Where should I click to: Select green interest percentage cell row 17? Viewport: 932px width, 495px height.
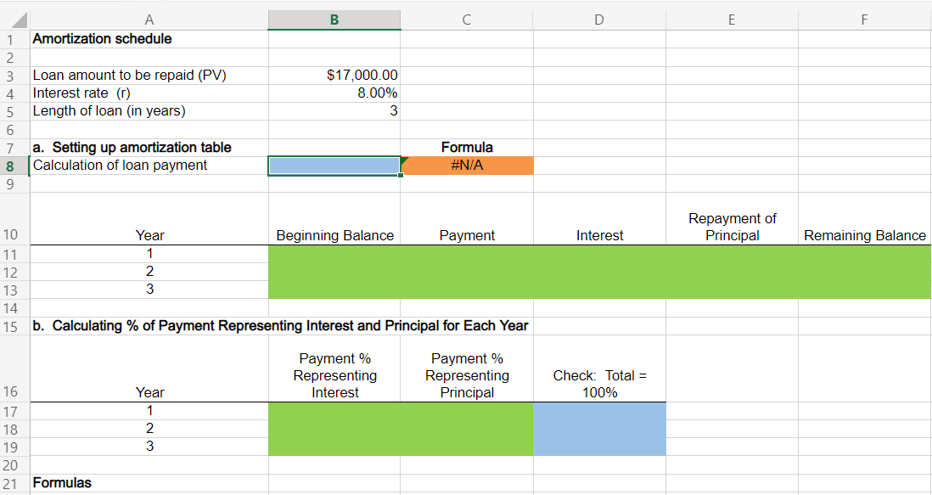coord(334,411)
